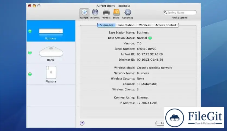Click the Serial Number value 6F64101RVZC

[147, 49]
